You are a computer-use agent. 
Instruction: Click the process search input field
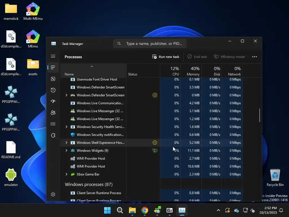coord(150,44)
